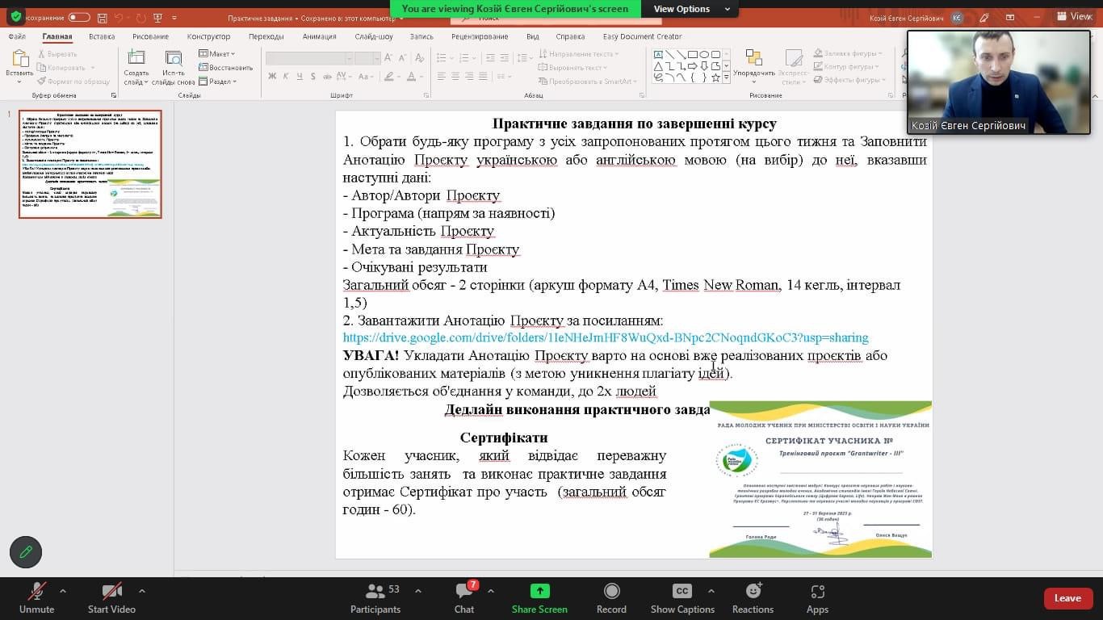
Task: Expand video options arrow beside Start Video
Action: (142, 591)
